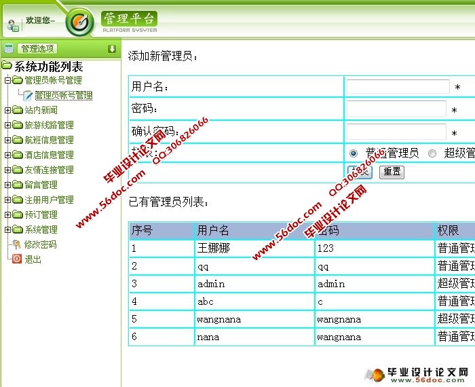
Task: Open the 航班信息管理 menu item
Action: click(x=49, y=140)
